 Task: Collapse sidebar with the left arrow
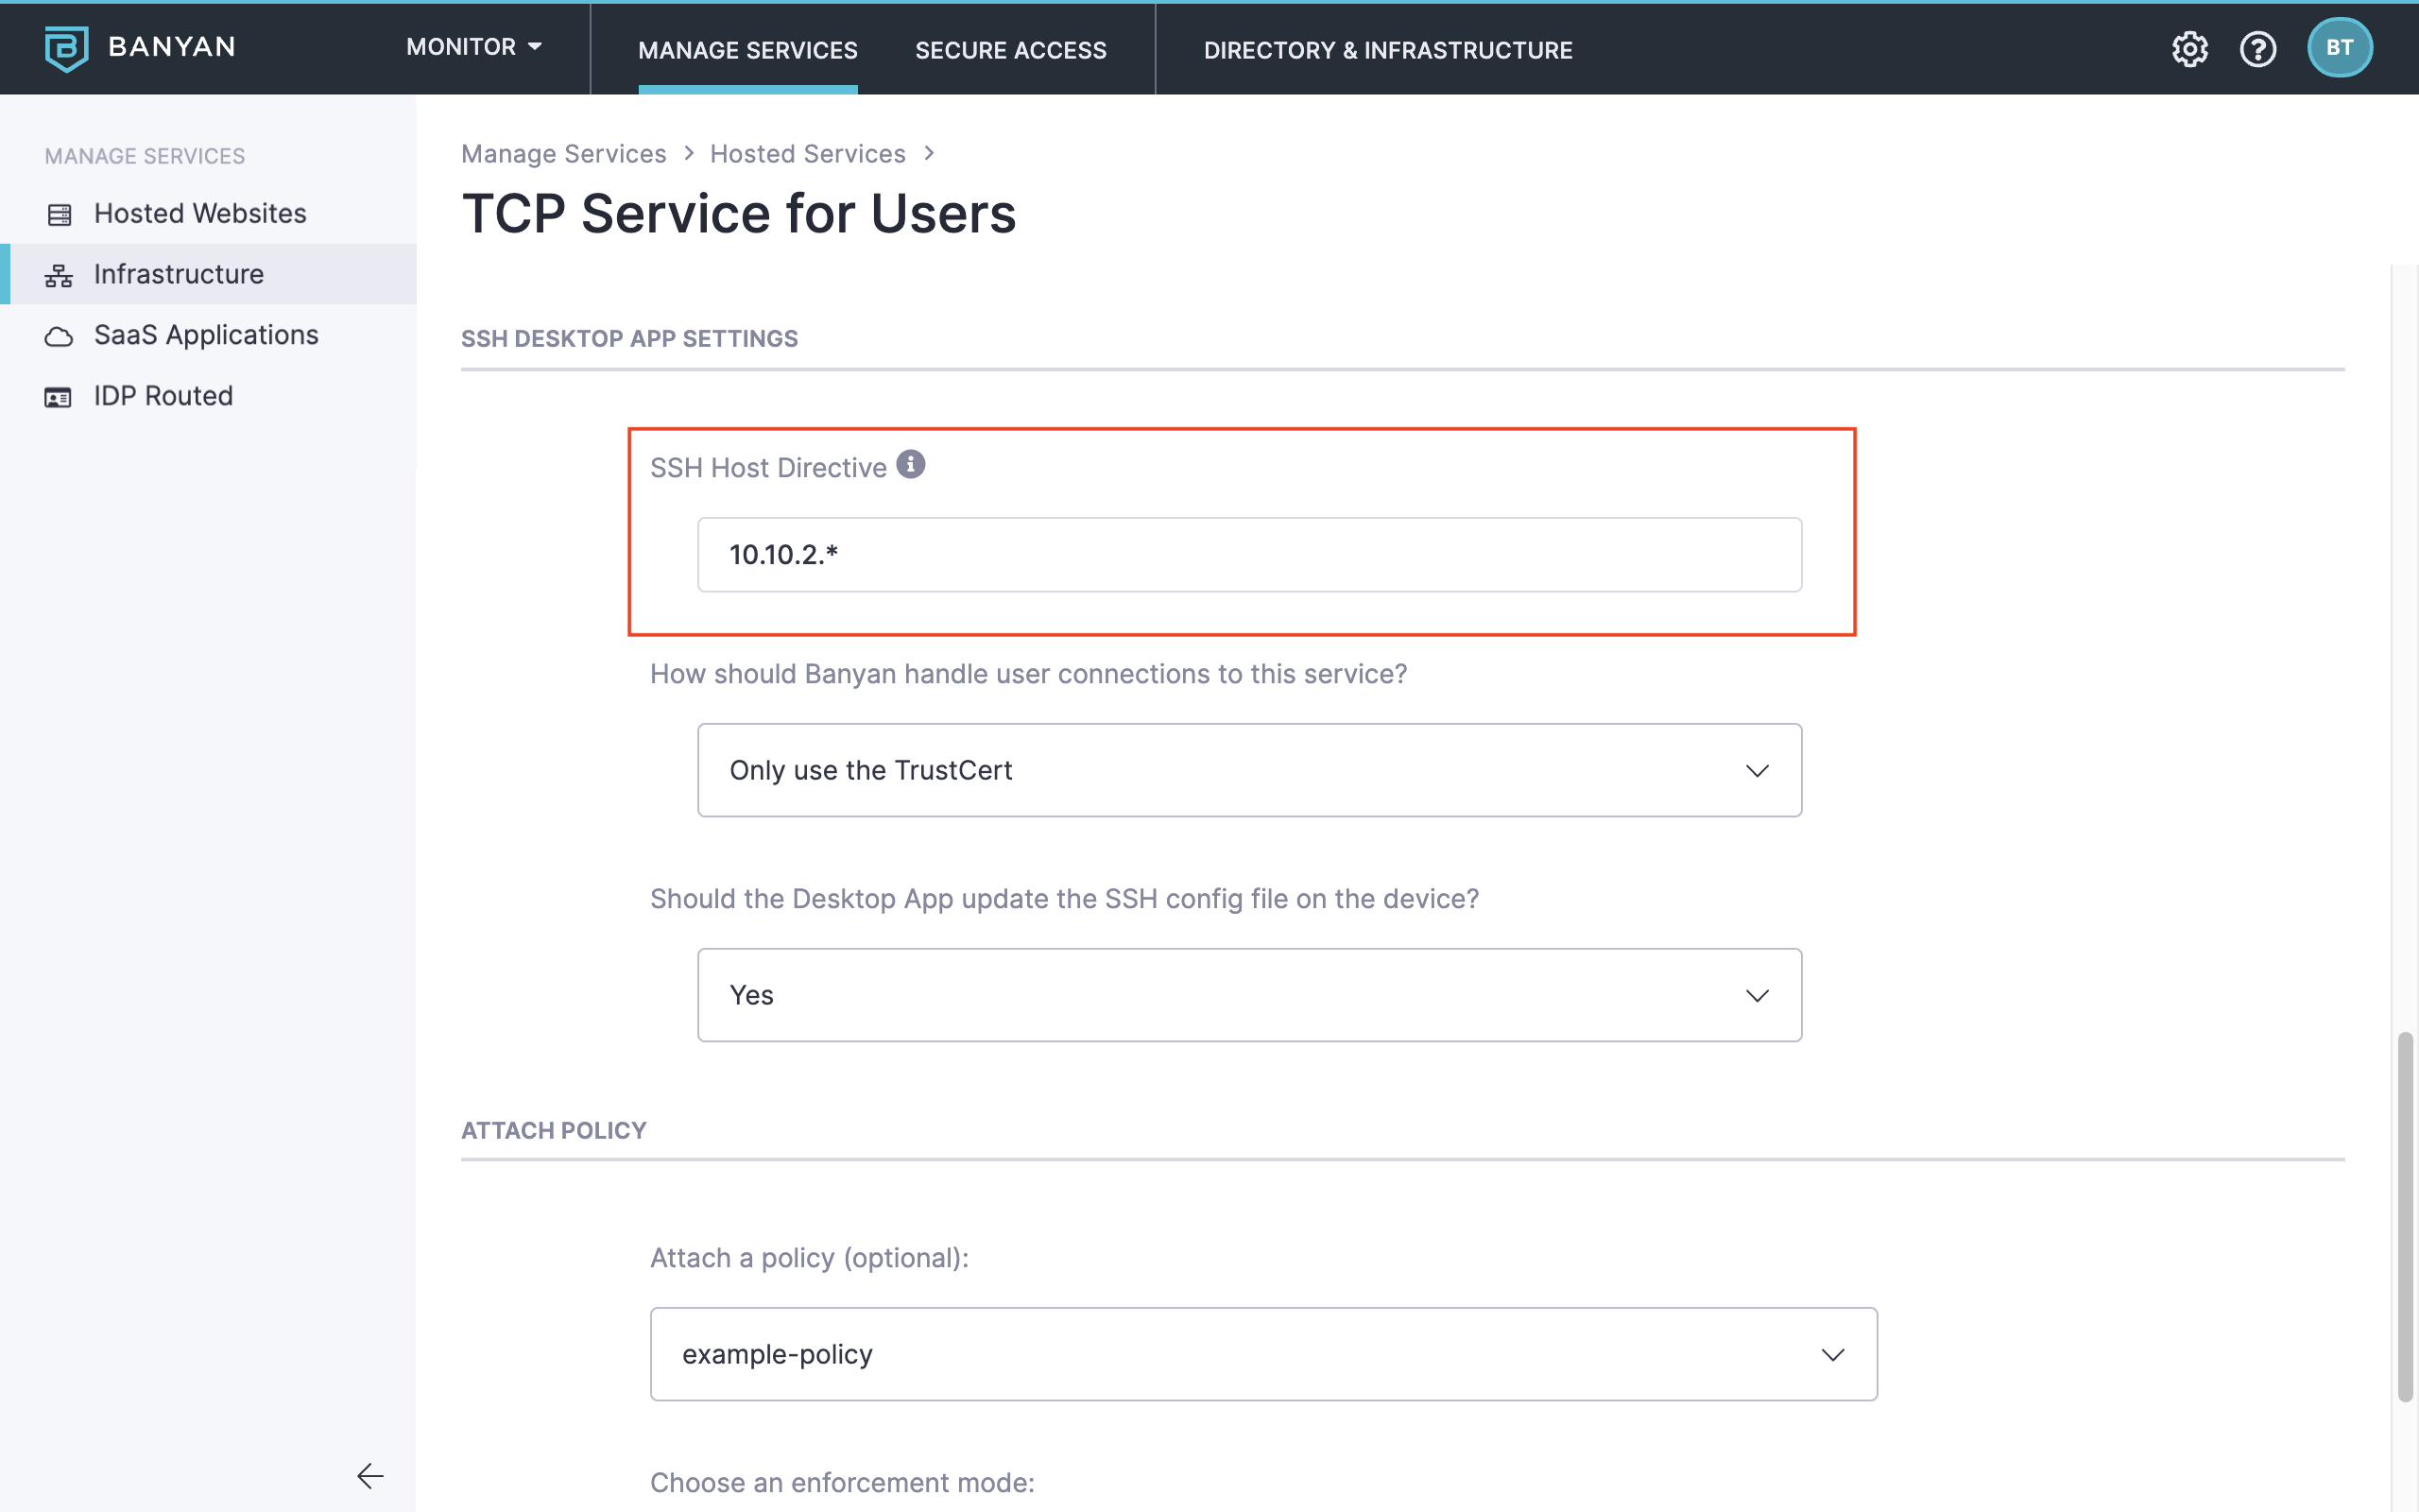369,1476
